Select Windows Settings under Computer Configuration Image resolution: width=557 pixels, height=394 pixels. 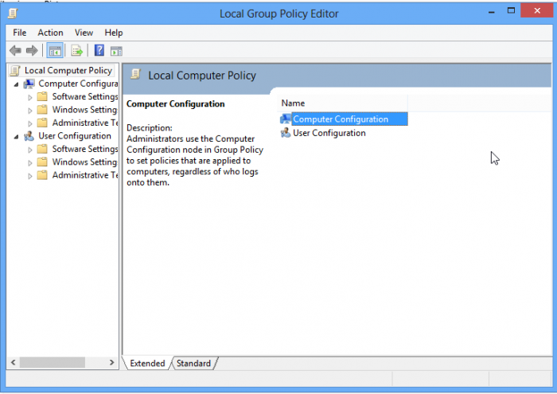pos(84,110)
